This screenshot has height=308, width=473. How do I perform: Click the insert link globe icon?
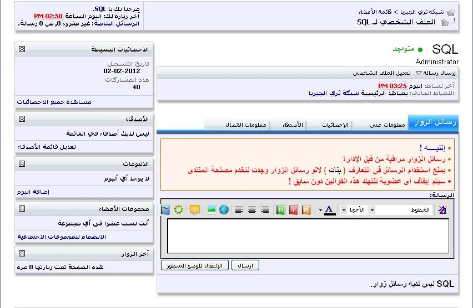tap(224, 210)
